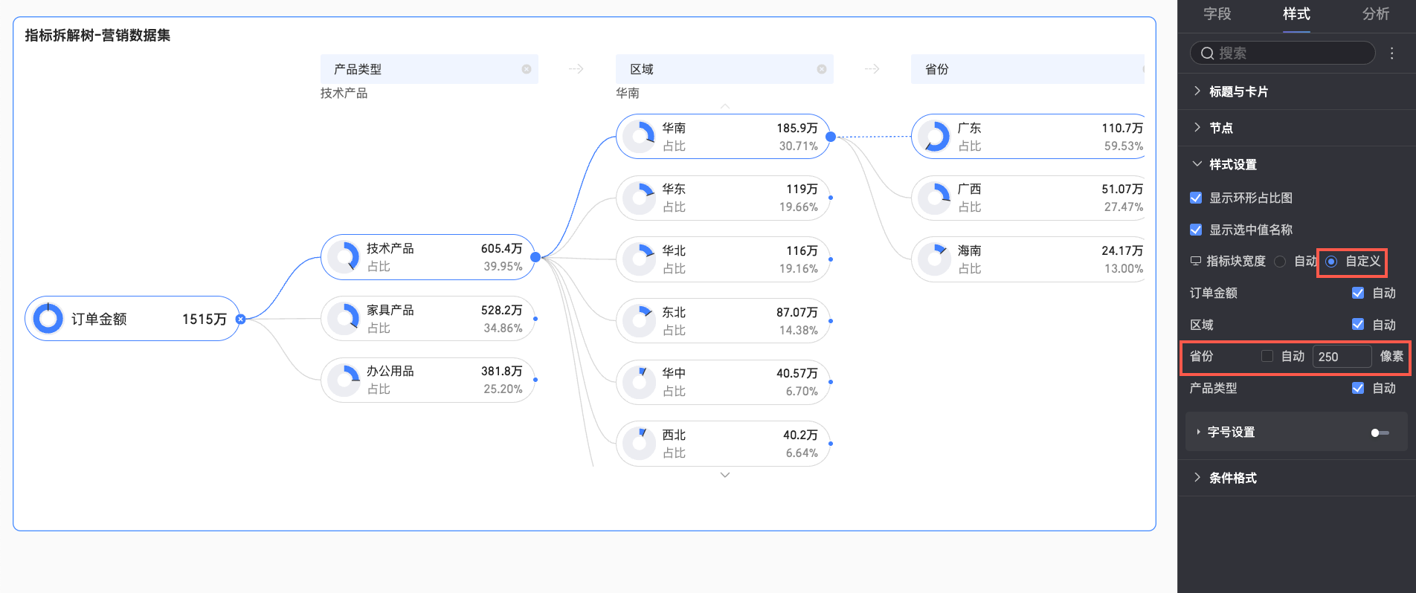Expand the 节点 section
The height and width of the screenshot is (593, 1416).
point(1220,128)
